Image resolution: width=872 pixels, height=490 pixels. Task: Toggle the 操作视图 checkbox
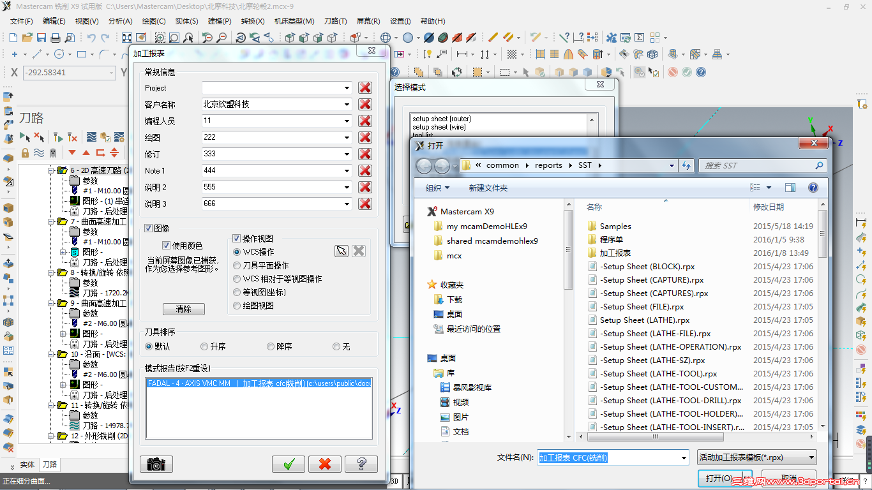click(237, 239)
